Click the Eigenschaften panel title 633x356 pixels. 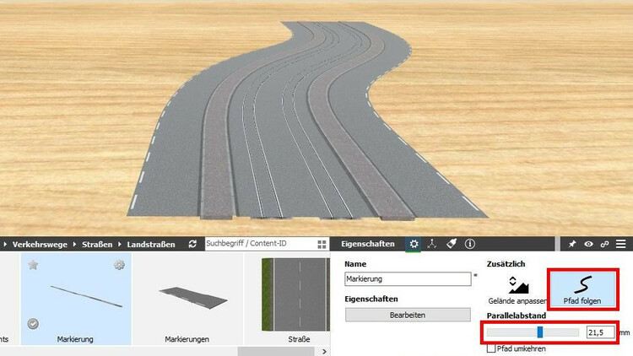click(368, 244)
